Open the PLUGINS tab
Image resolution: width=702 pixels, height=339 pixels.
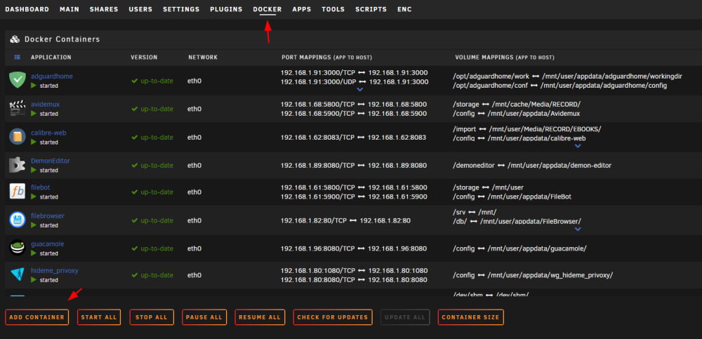point(226,9)
